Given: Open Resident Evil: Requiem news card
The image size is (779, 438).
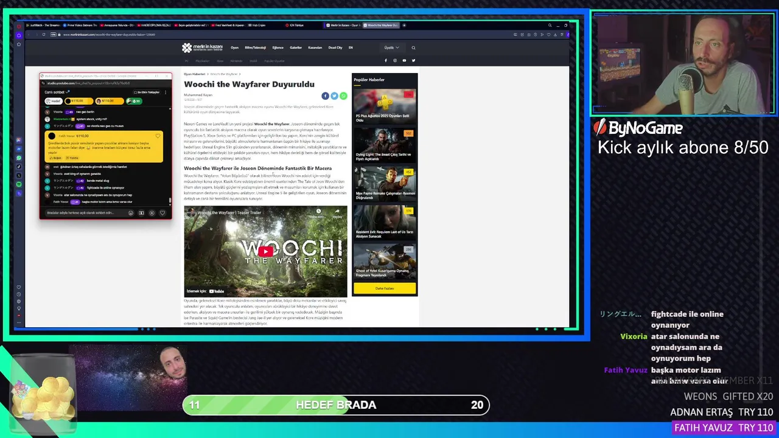Looking at the screenshot, I should pyautogui.click(x=385, y=223).
